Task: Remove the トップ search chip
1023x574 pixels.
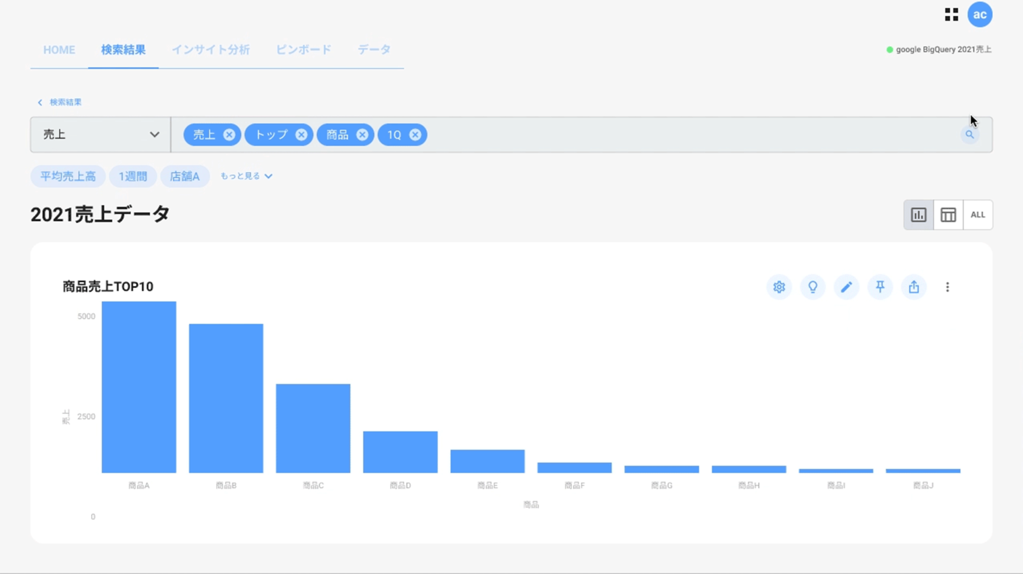Action: [301, 135]
